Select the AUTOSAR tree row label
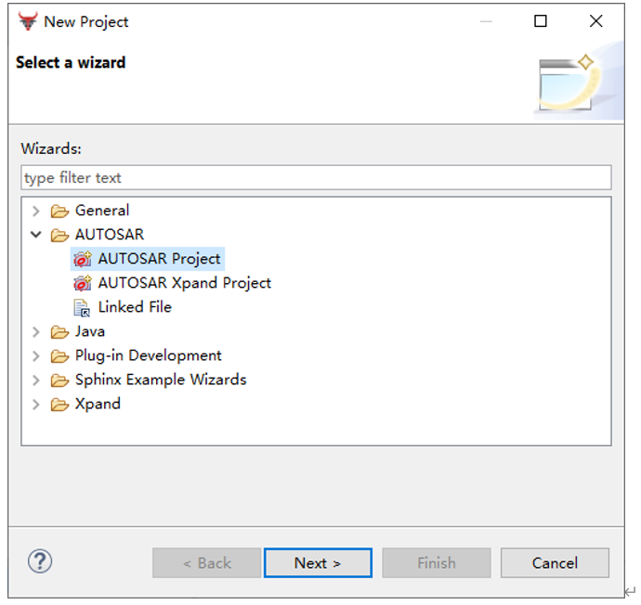 click(x=110, y=235)
